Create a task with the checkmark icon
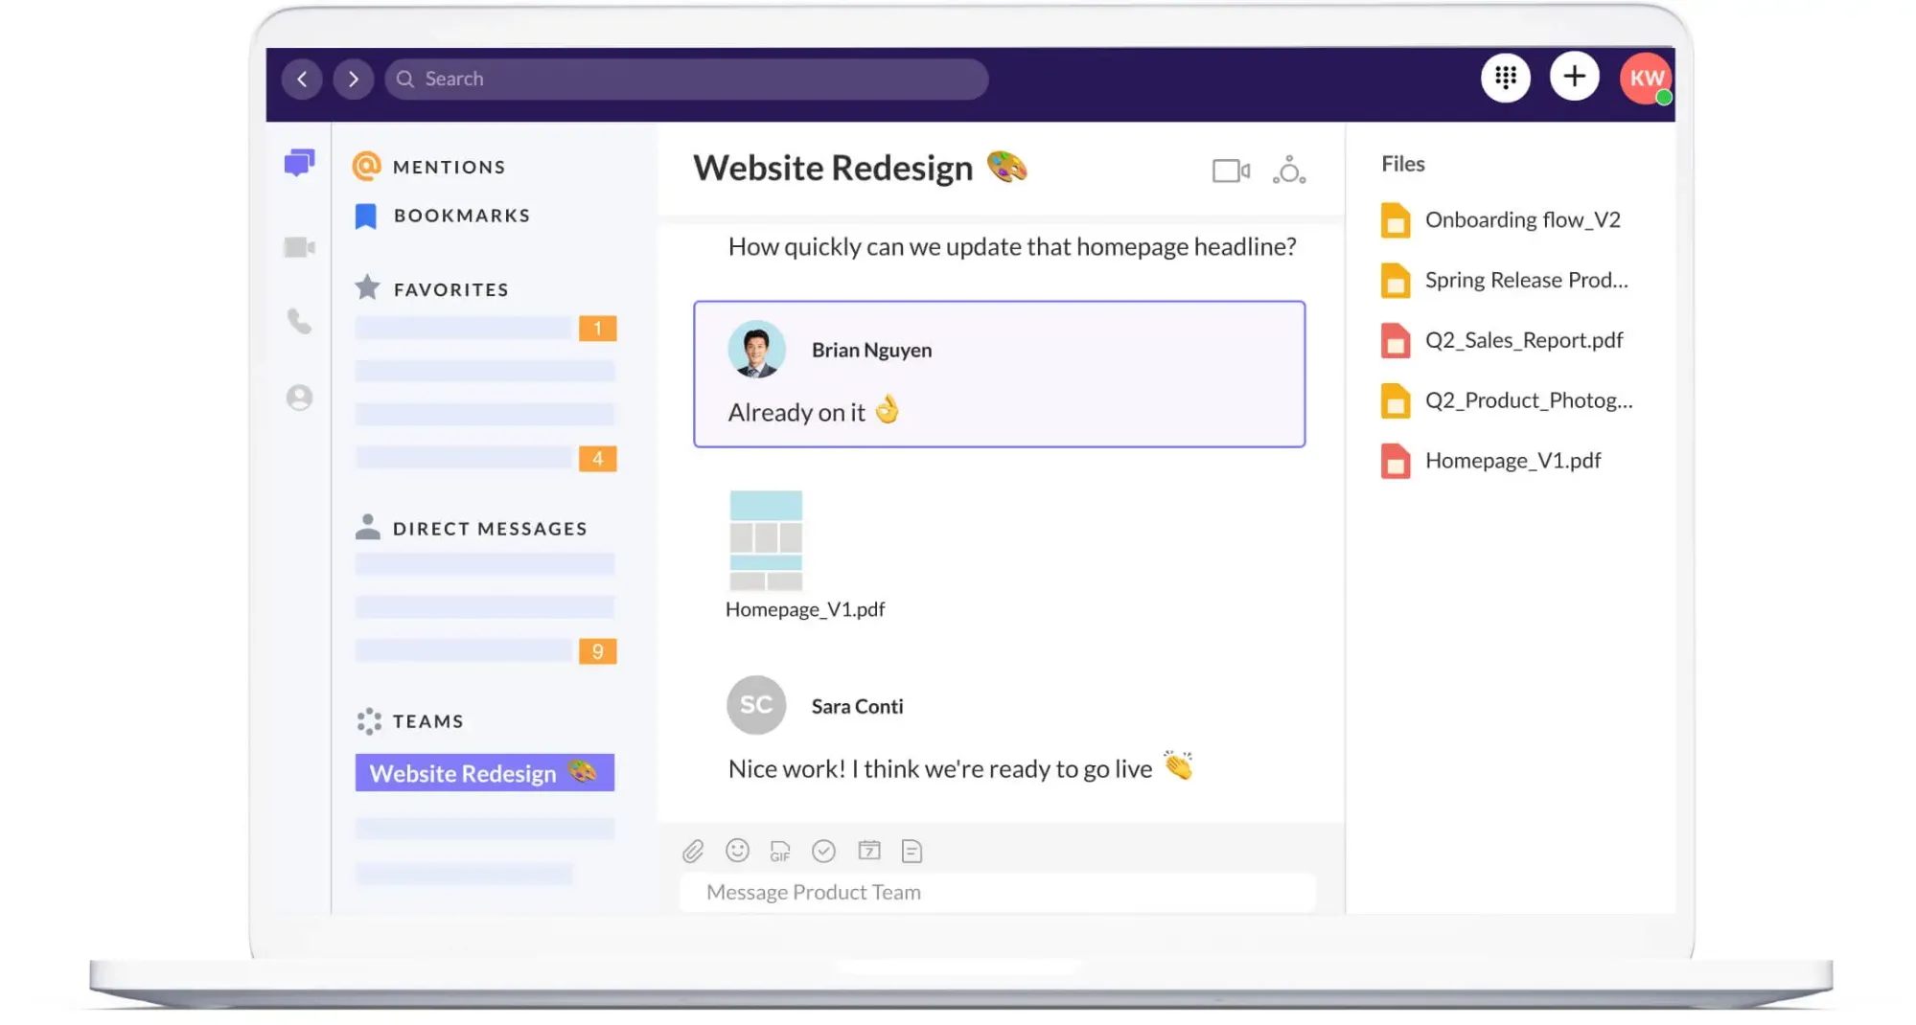Screen dimensions: 1916x1025 point(823,851)
